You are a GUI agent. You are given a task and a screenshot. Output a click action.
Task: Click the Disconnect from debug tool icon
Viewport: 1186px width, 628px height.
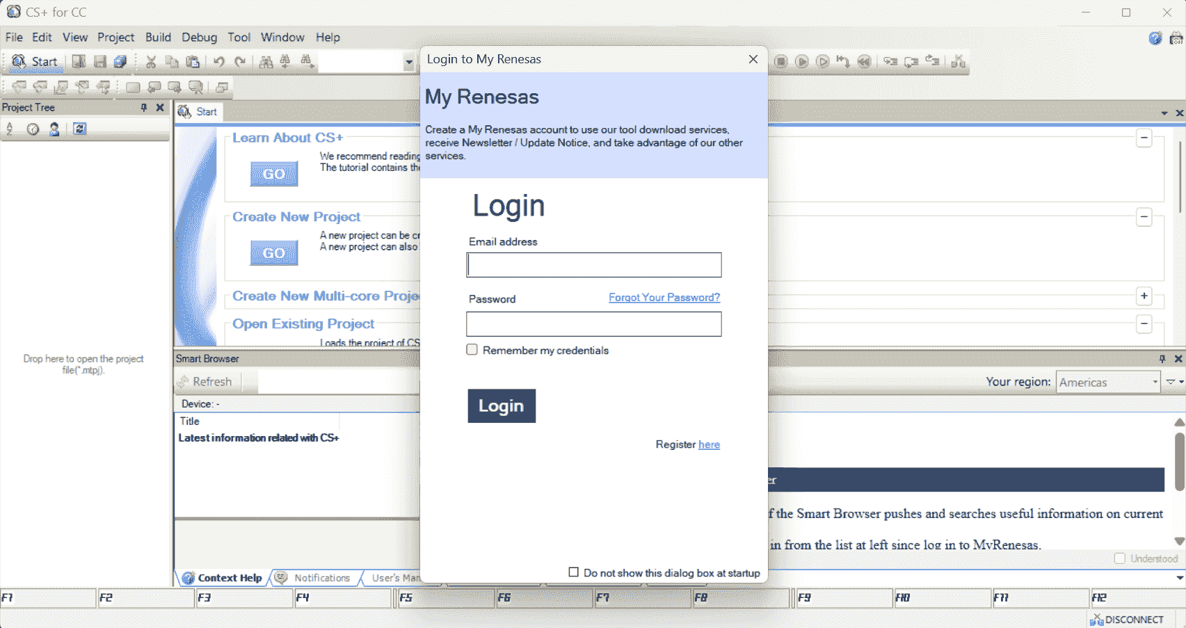pyautogui.click(x=958, y=62)
